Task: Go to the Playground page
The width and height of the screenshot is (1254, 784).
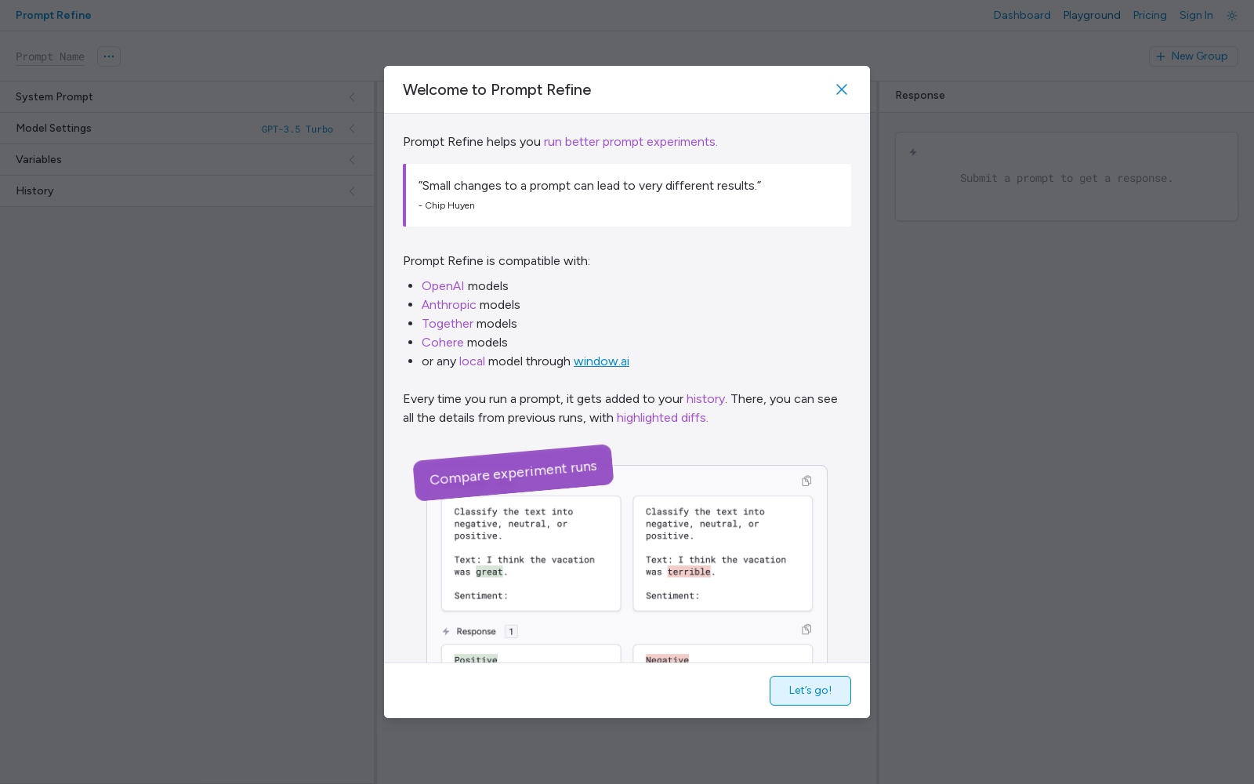Action: [1092, 16]
